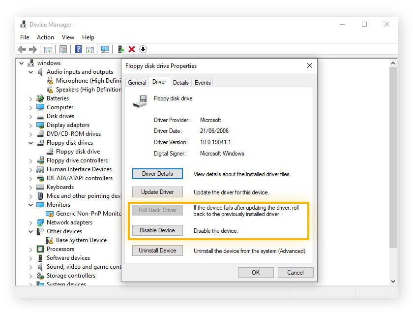413x315 pixels.
Task: Switch to the Events tab
Action: point(203,83)
